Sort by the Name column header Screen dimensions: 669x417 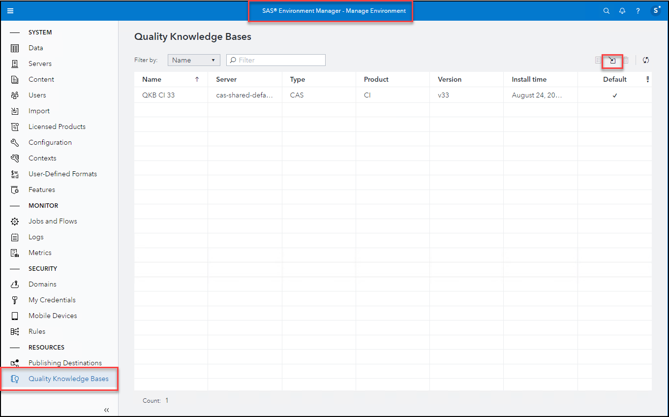click(152, 79)
